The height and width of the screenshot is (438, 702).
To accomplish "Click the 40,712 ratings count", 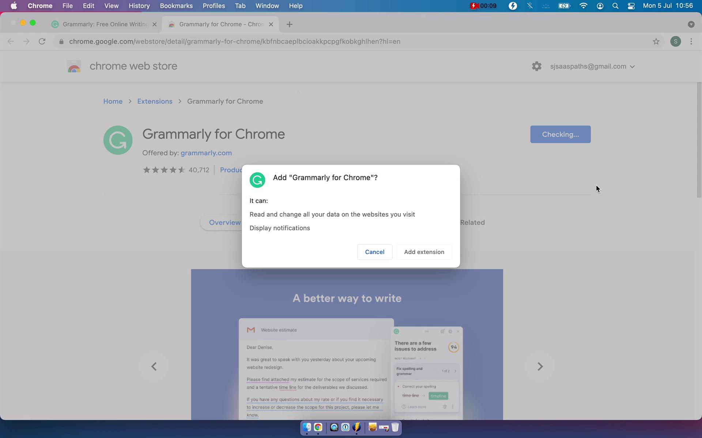I will click(199, 170).
